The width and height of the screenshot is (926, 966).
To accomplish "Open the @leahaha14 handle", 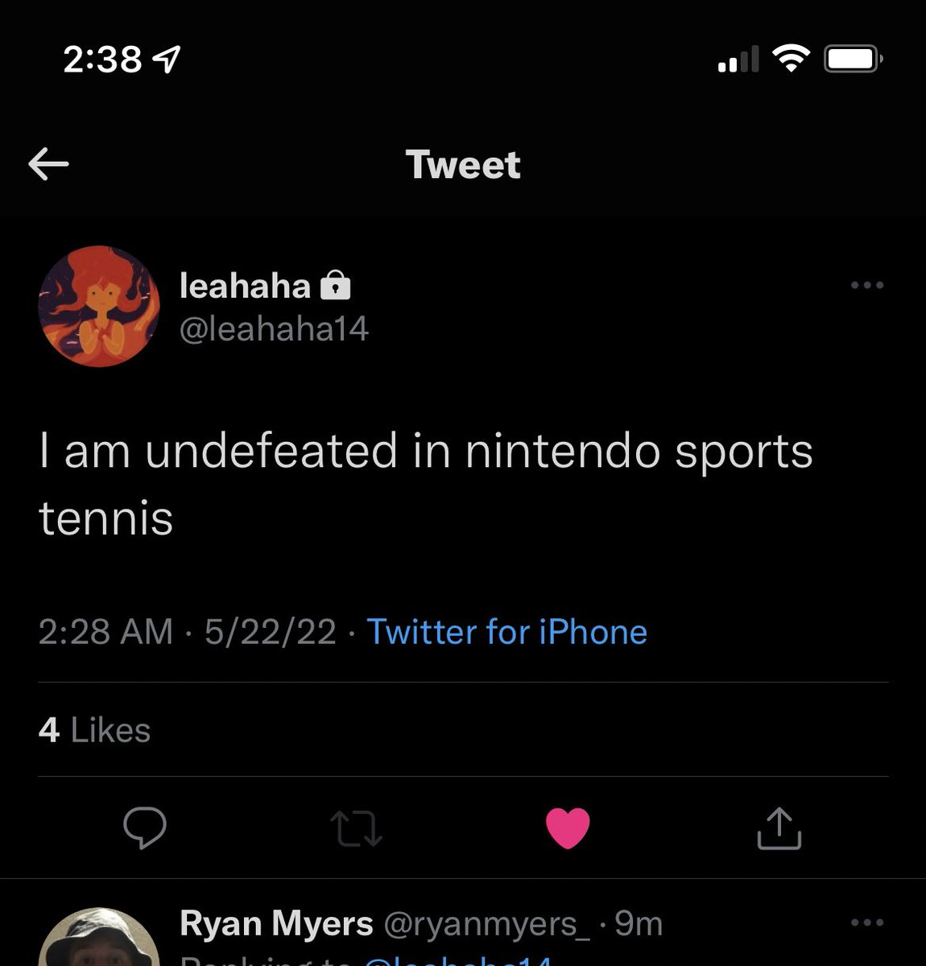I will pos(274,328).
